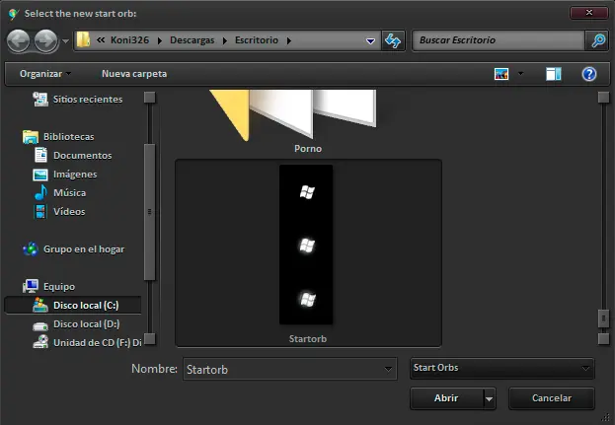The width and height of the screenshot is (615, 425).
Task: Open the Música library
Action: coord(59,192)
